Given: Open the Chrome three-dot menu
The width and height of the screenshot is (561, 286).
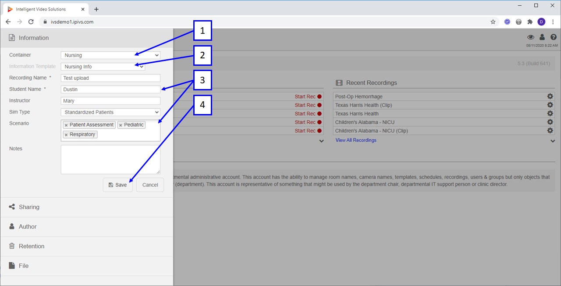Looking at the screenshot, I should click(x=552, y=21).
